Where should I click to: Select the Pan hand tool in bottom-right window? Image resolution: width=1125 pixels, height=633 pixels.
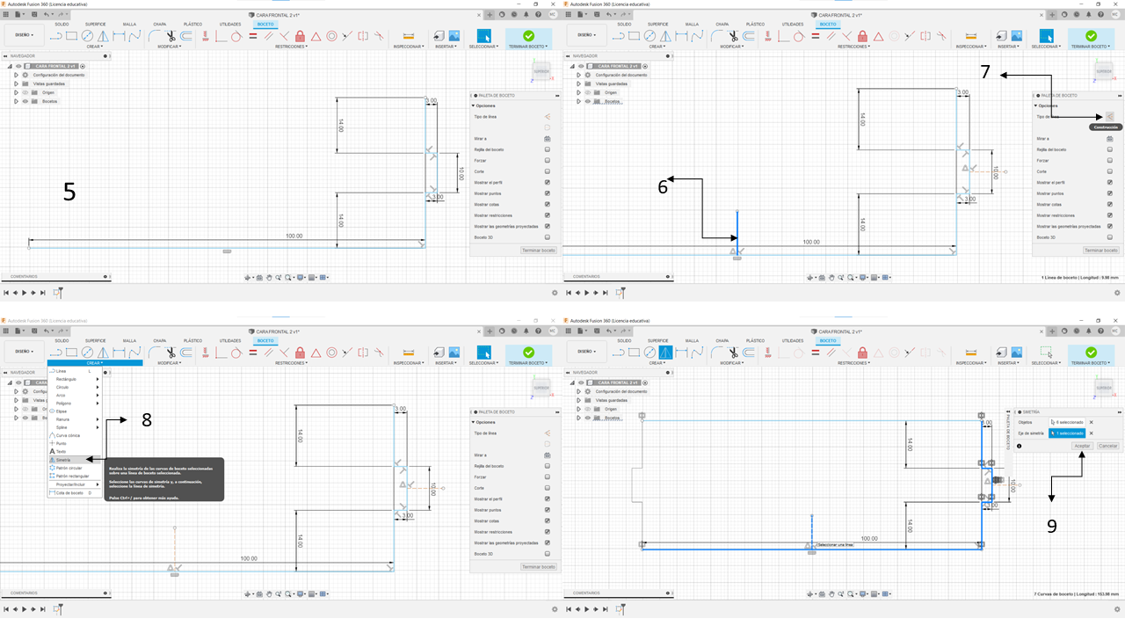(x=832, y=593)
